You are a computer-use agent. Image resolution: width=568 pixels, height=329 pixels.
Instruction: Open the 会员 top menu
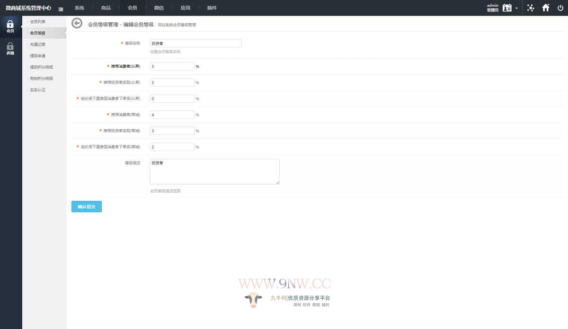pyautogui.click(x=133, y=8)
